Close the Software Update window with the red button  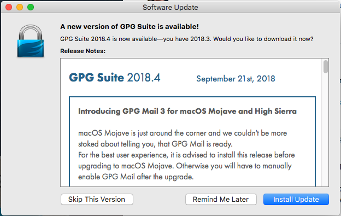(x=9, y=7)
